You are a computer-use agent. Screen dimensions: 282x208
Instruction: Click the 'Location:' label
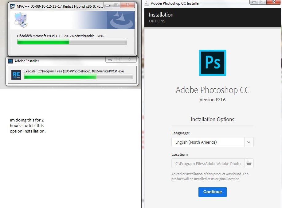pyautogui.click(x=179, y=155)
